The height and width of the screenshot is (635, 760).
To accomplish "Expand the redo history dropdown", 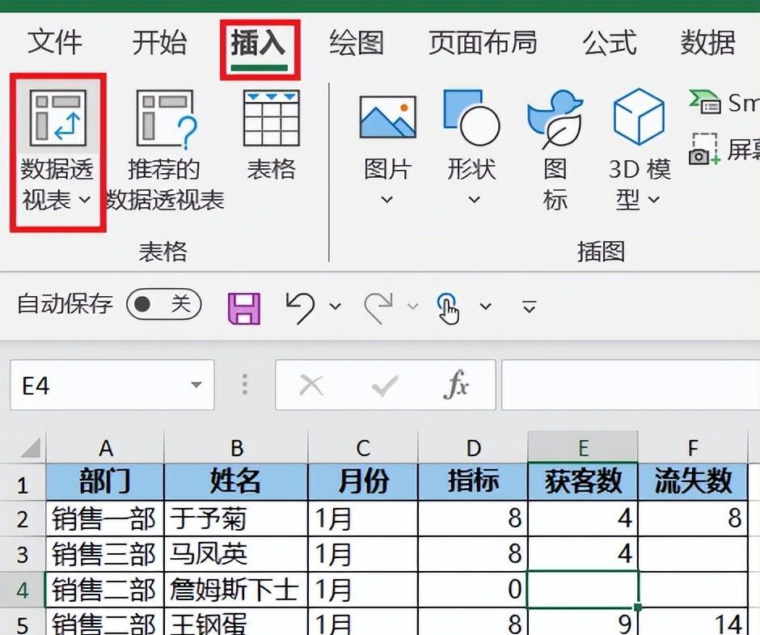I will 412,306.
